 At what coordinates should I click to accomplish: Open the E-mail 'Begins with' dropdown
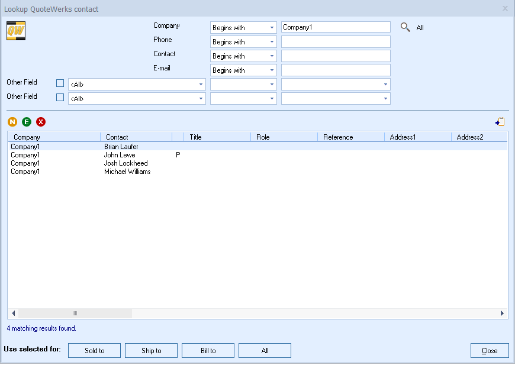pyautogui.click(x=243, y=70)
